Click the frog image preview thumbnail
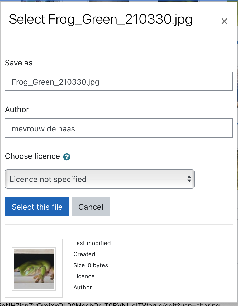Viewport: 238px width, 306px height. (x=34, y=269)
